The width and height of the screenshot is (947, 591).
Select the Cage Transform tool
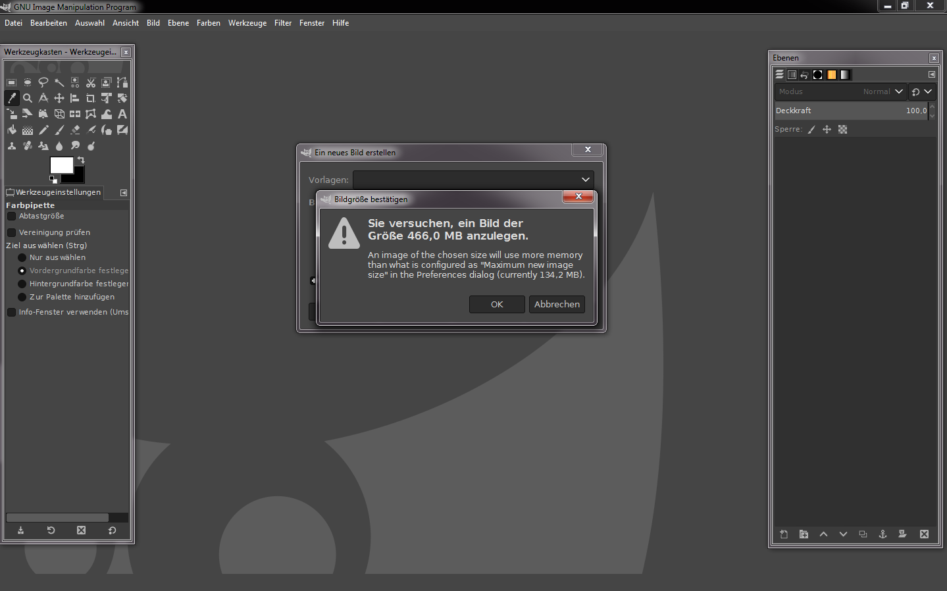coord(91,114)
